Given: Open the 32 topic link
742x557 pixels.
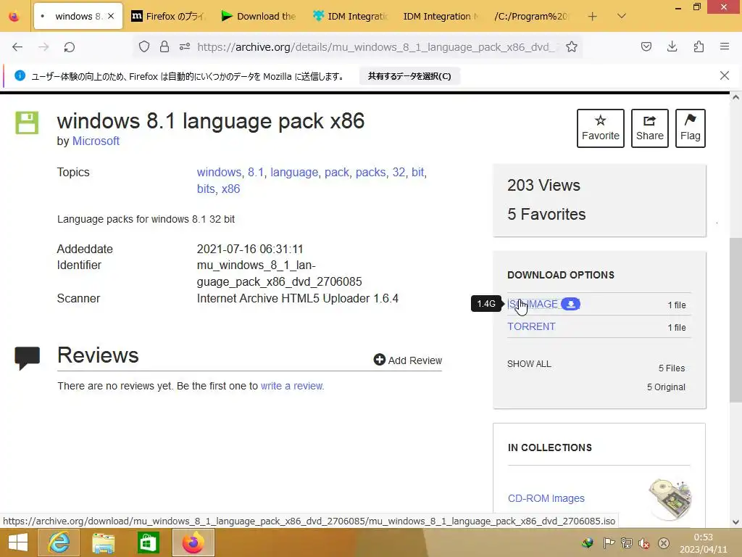Looking at the screenshot, I should point(399,173).
